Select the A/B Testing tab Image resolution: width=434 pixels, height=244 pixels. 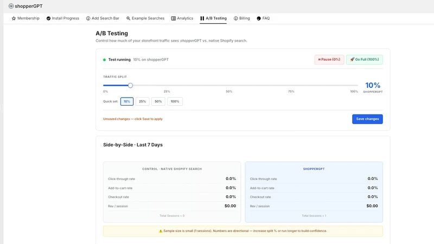[x=213, y=18]
